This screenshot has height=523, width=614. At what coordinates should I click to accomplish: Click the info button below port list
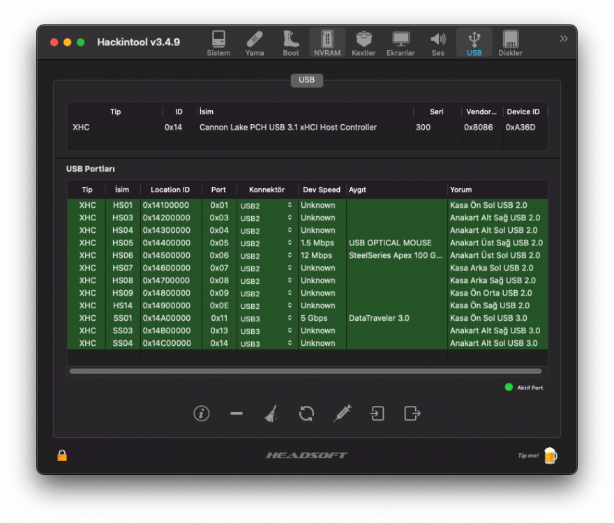[x=201, y=414]
